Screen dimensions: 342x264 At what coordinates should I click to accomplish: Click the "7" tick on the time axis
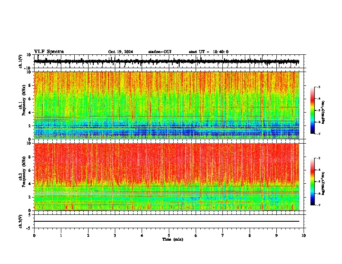tap(223, 236)
